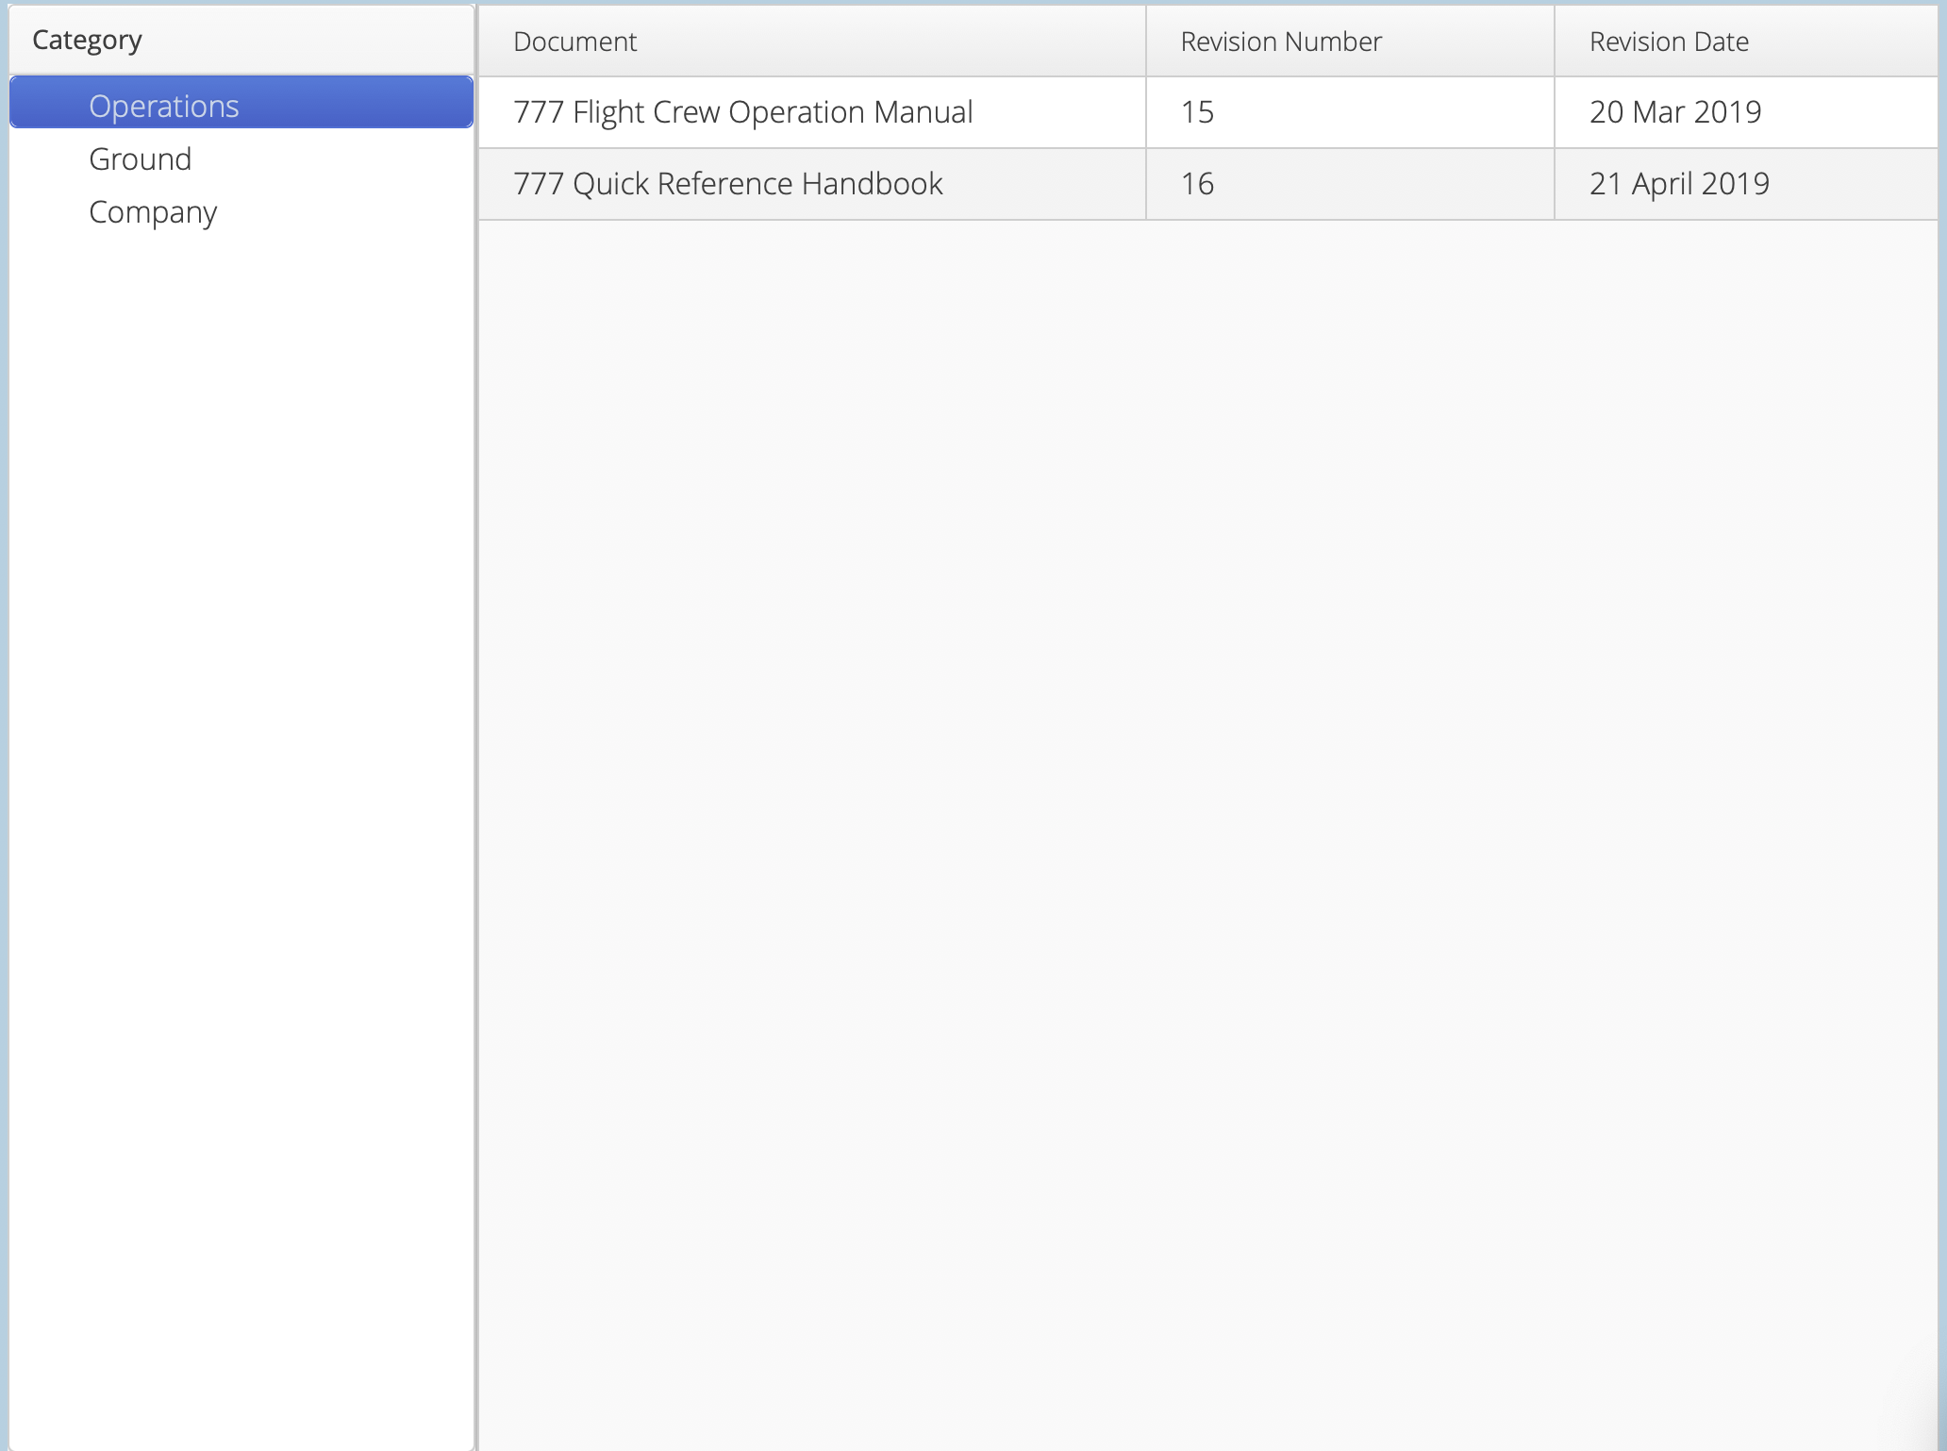The height and width of the screenshot is (1451, 1947).
Task: Click the 20 Mar 2019 date cell
Action: [1674, 112]
